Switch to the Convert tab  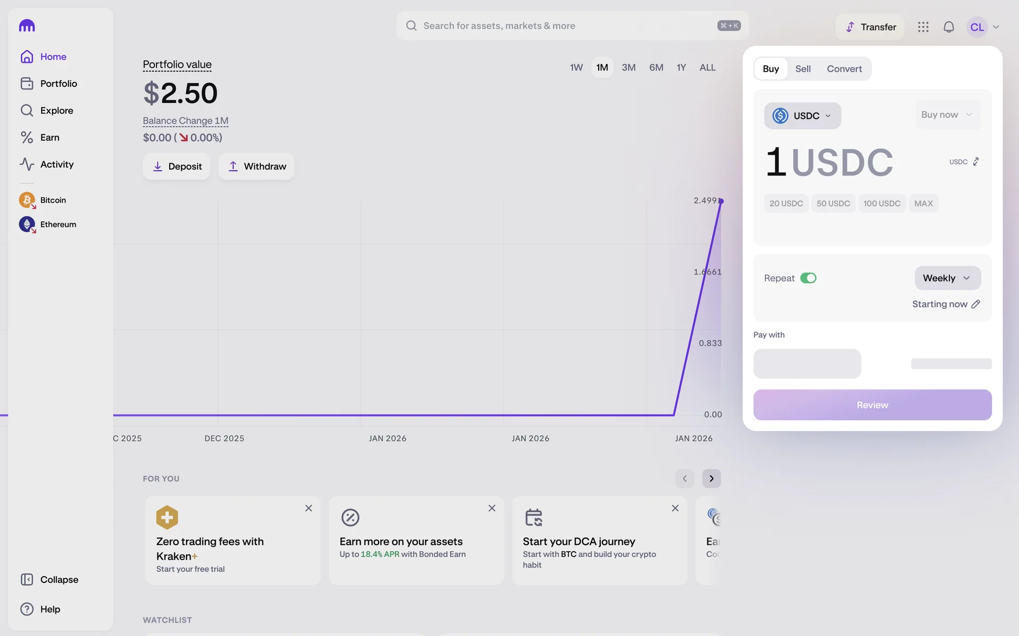coord(844,69)
